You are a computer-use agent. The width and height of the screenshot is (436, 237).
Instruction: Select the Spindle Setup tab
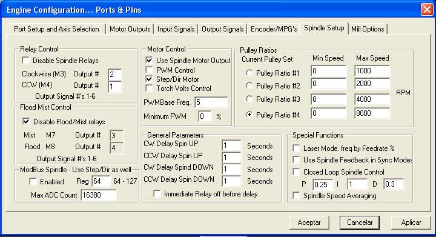(324, 28)
